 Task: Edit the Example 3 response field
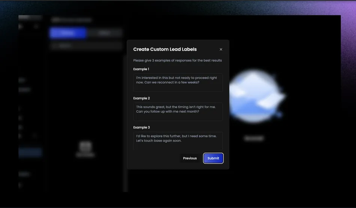click(178, 141)
